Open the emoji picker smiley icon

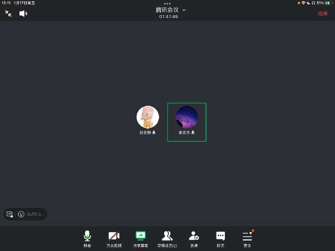pos(21,214)
